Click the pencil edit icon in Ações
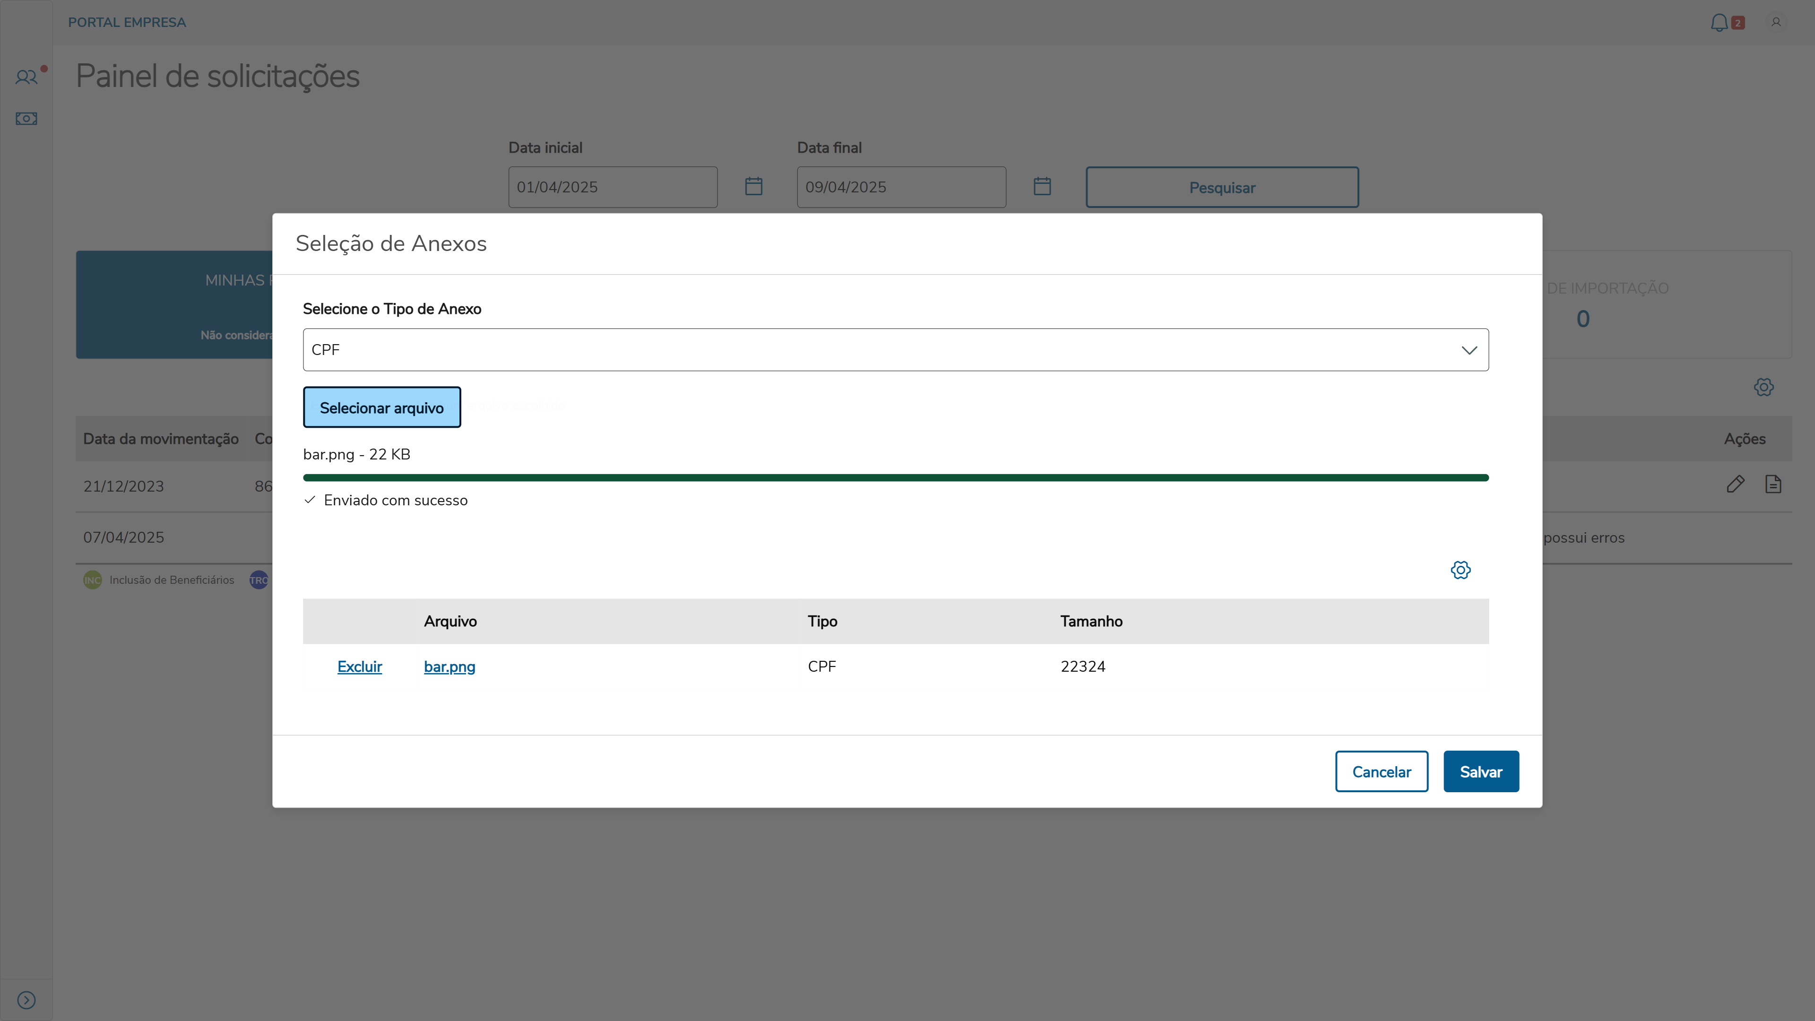The width and height of the screenshot is (1815, 1021). tap(1736, 484)
